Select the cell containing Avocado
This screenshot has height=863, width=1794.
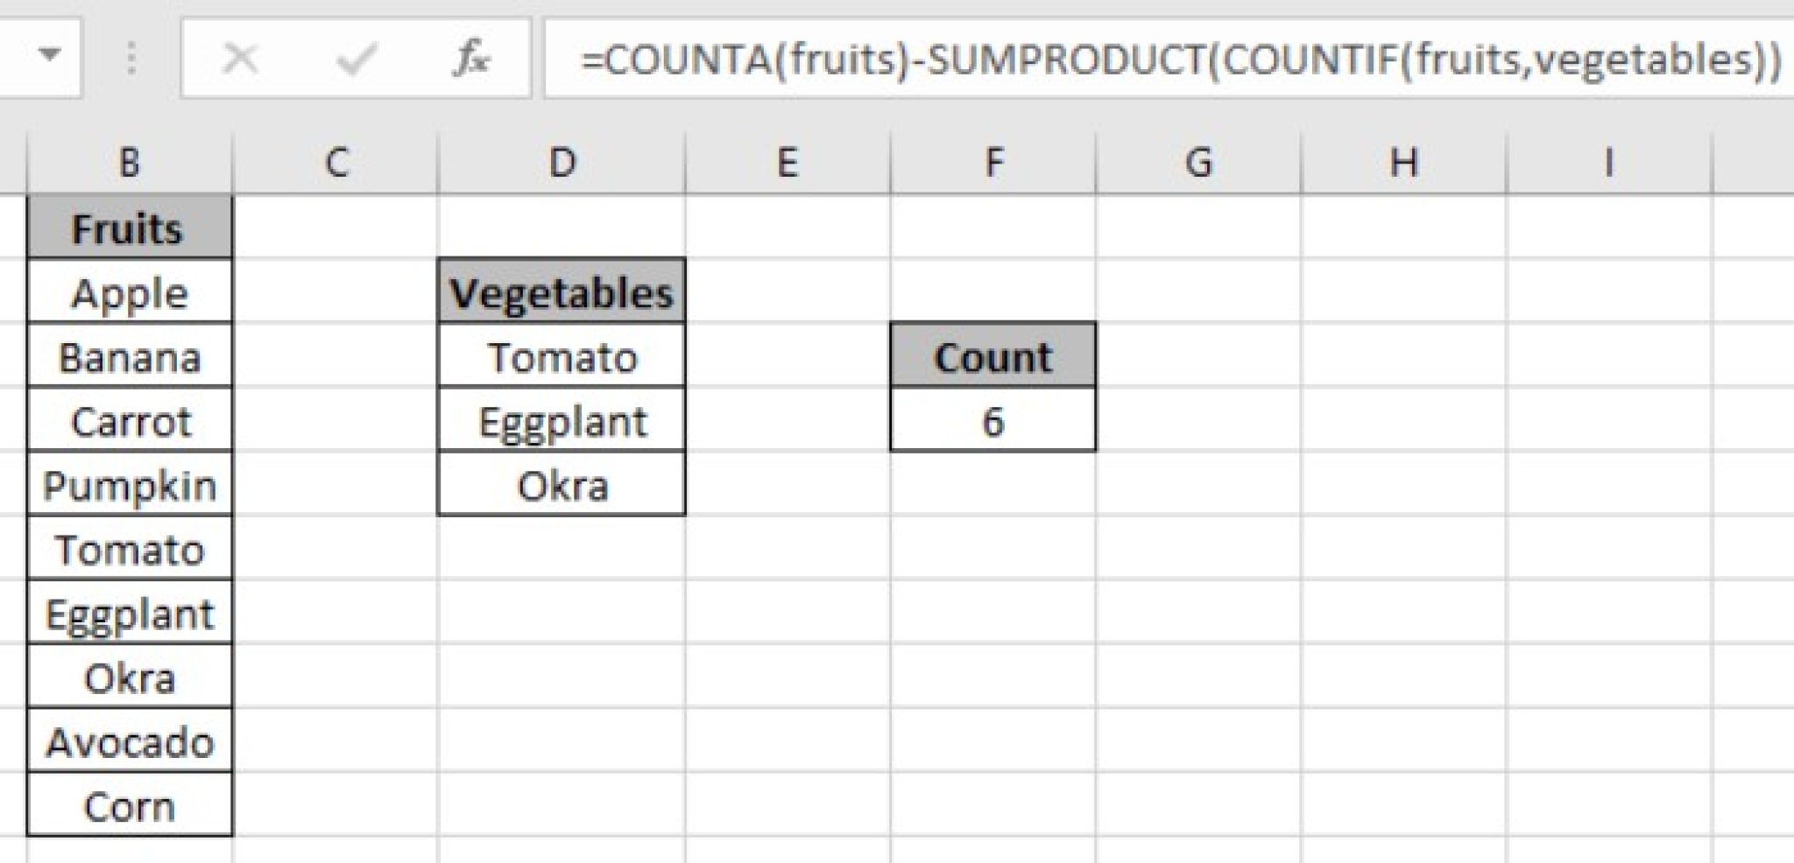pos(130,740)
